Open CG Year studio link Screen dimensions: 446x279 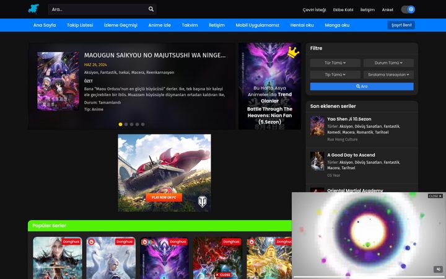coord(333,175)
